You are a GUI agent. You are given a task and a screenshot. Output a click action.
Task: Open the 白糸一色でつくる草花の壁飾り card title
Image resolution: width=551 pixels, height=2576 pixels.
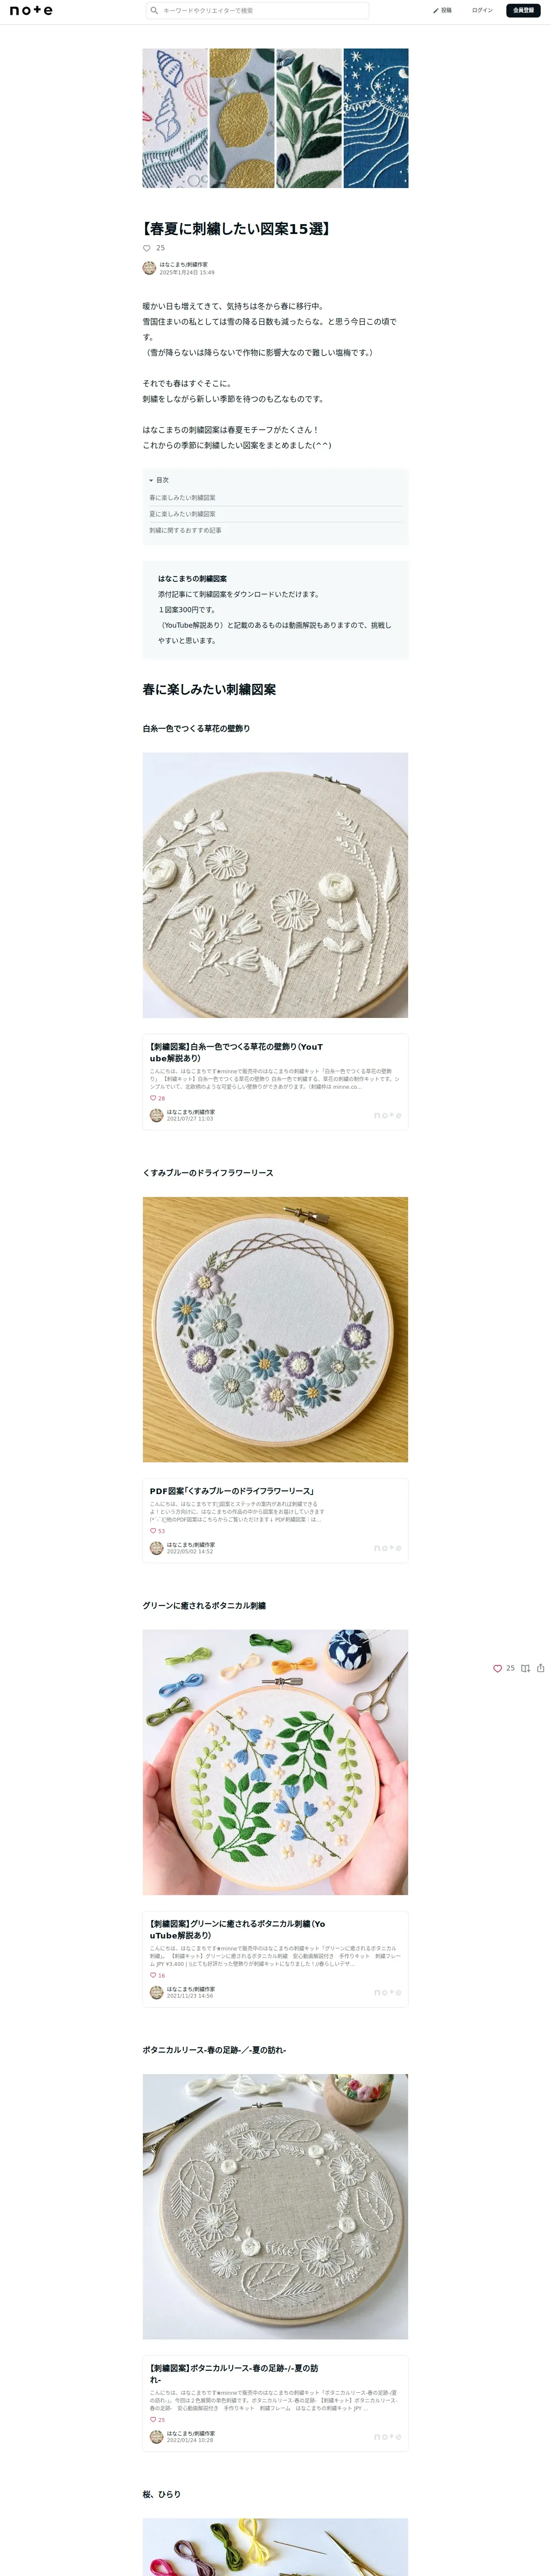coord(236,1052)
